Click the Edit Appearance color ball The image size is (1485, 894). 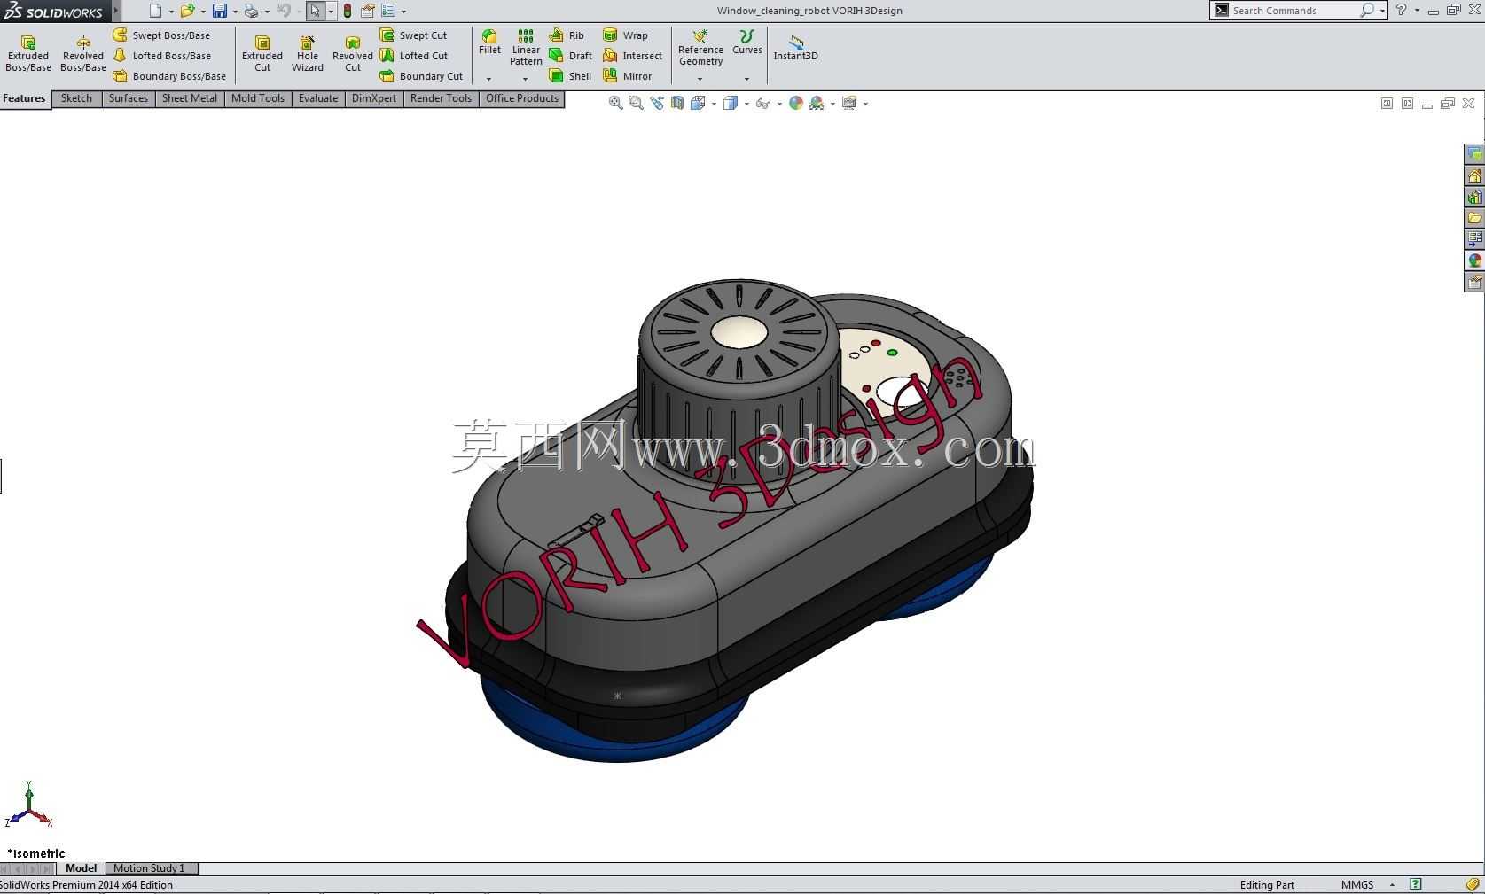(x=796, y=103)
